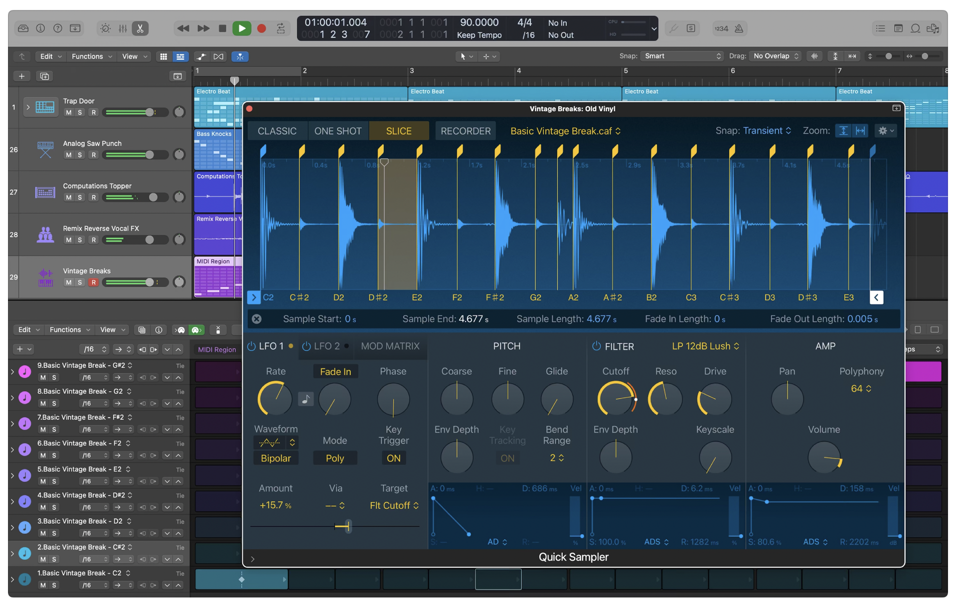Toggle LFO rate note sync icon
This screenshot has height=604, width=953.
pos(306,399)
